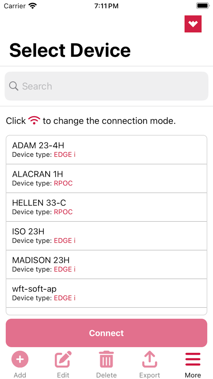
Task: Tap the heart logo icon at top right
Action: (x=193, y=24)
